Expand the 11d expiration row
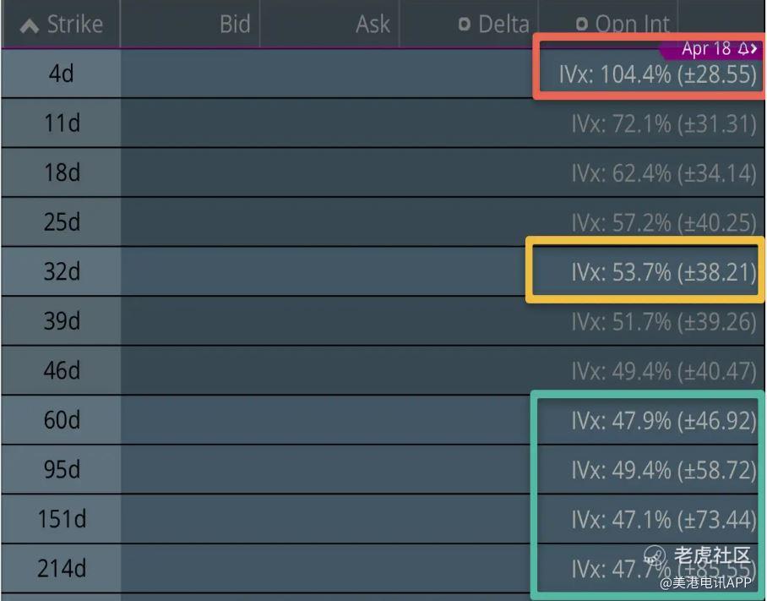Viewport: 767px width, 601px height. (x=61, y=123)
